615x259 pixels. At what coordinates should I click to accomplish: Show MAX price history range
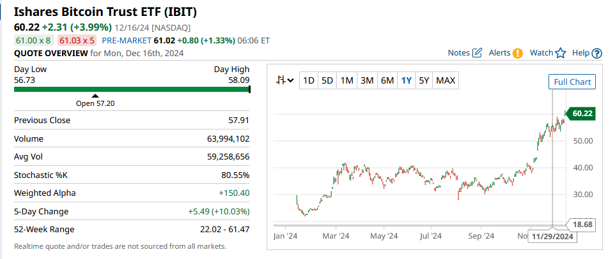coord(446,80)
